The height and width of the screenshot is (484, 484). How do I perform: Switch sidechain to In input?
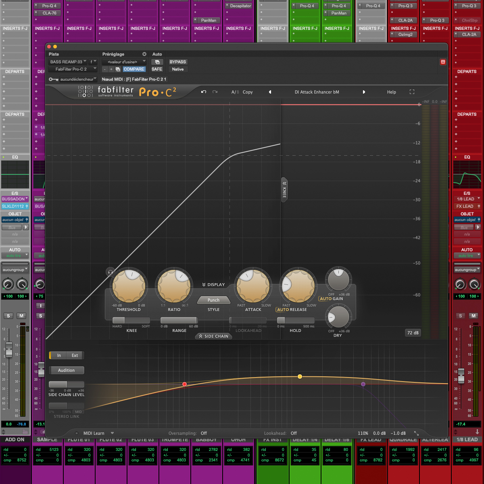click(x=59, y=355)
